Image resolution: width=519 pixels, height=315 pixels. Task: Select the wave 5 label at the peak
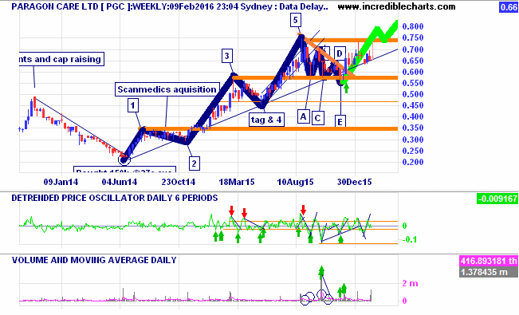(295, 20)
